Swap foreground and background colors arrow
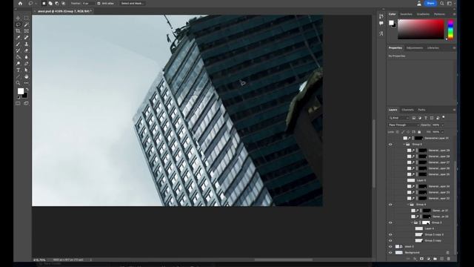The image size is (474, 267). click(x=27, y=90)
